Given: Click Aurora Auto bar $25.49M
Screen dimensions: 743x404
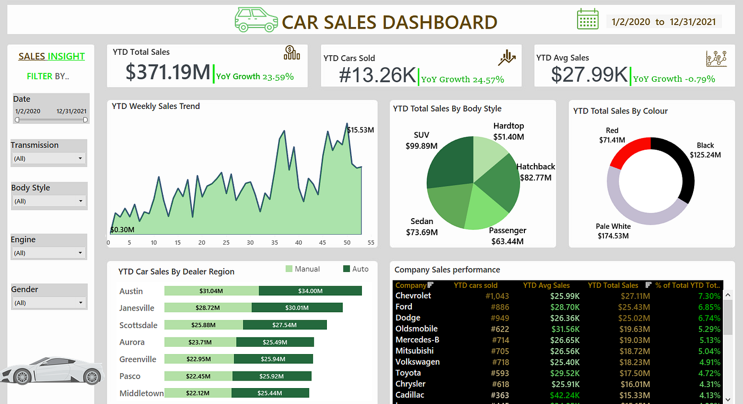Looking at the screenshot, I should [275, 342].
